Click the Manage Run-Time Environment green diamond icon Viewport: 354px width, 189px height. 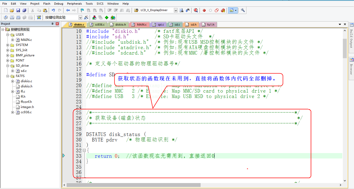tap(107, 17)
